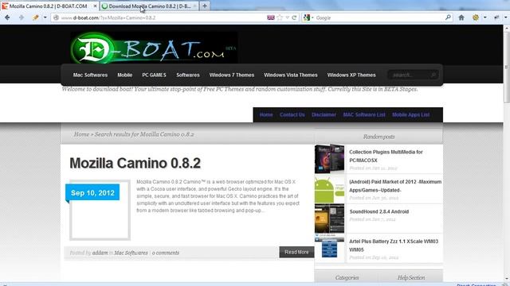Image resolution: width=510 pixels, height=286 pixels.
Task: Open the Mac Softwares menu
Action: 90,75
